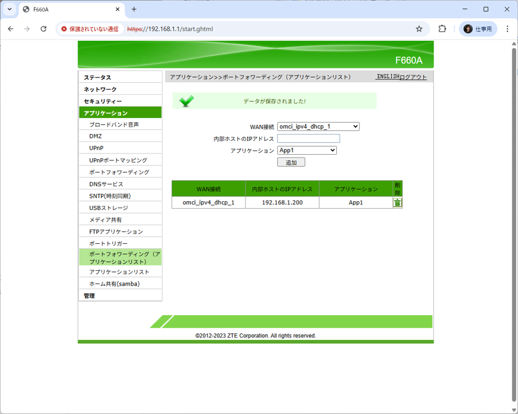The height and width of the screenshot is (414, 518).
Task: Open the profile button labeled 仕事用
Action: (478, 29)
